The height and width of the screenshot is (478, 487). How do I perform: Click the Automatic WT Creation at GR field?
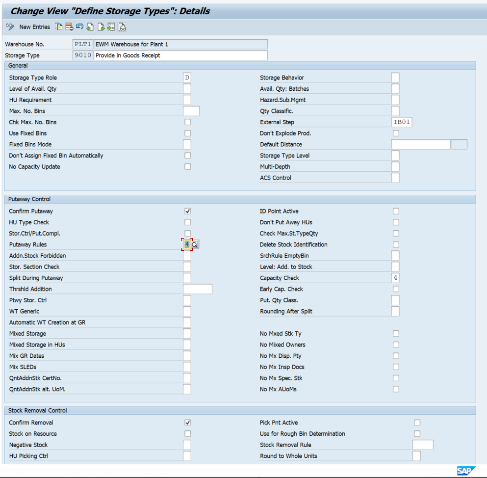[x=187, y=322]
